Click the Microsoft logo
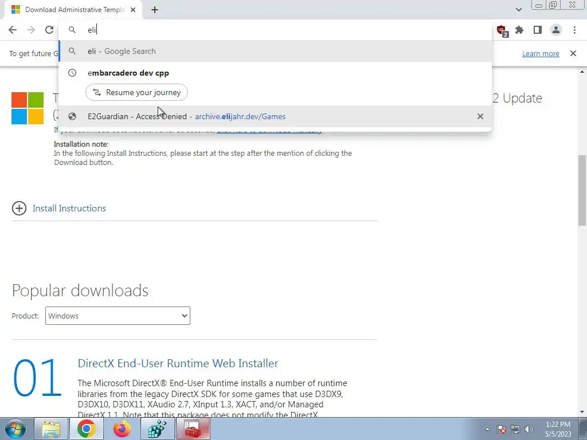The height and width of the screenshot is (440, 587). coord(28,108)
